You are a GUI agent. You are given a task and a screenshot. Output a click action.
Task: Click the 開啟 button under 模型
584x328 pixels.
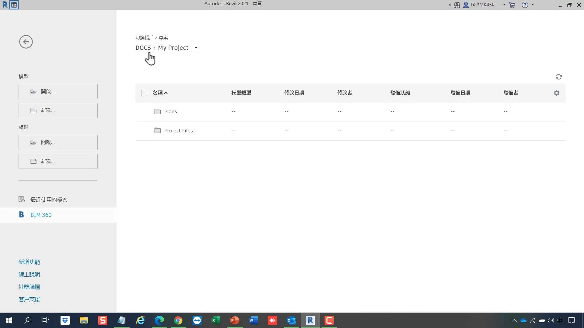[x=58, y=91]
